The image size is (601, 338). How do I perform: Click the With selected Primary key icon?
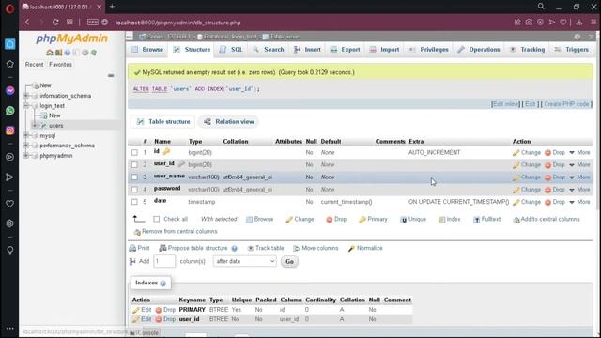coord(362,220)
